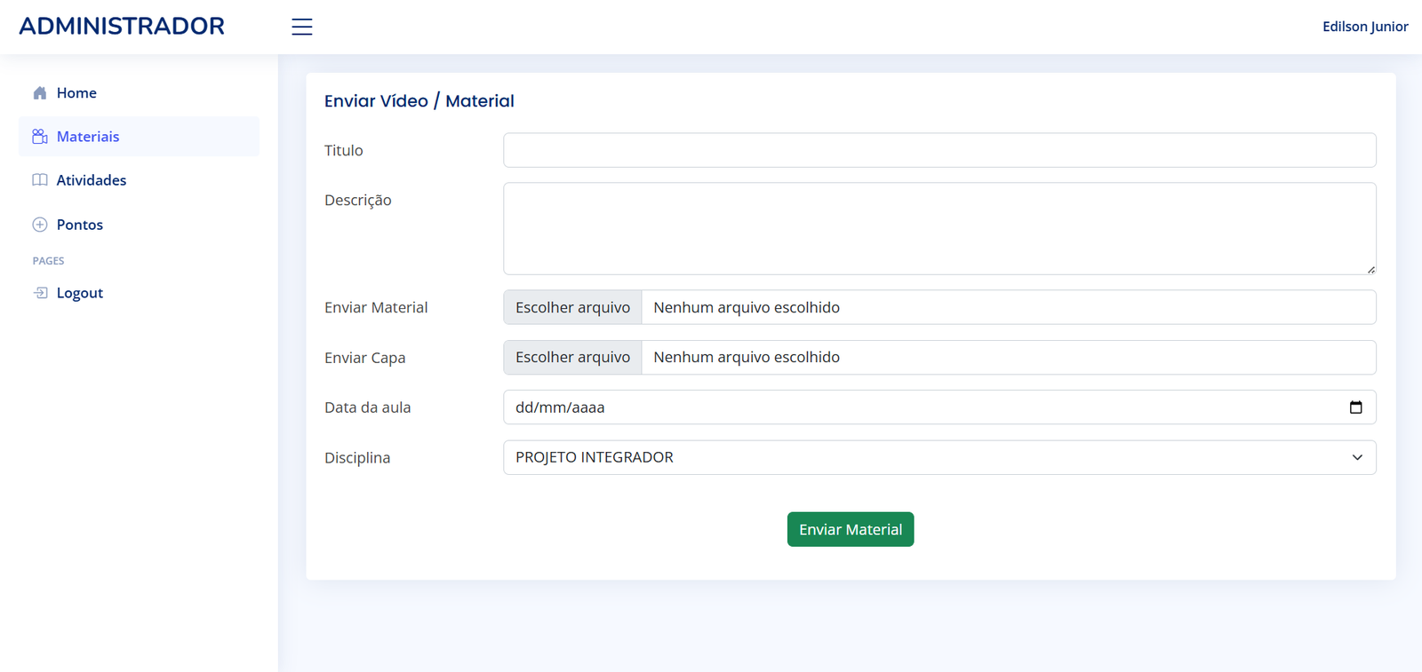
Task: Open Atividades from the sidebar
Action: [140, 180]
